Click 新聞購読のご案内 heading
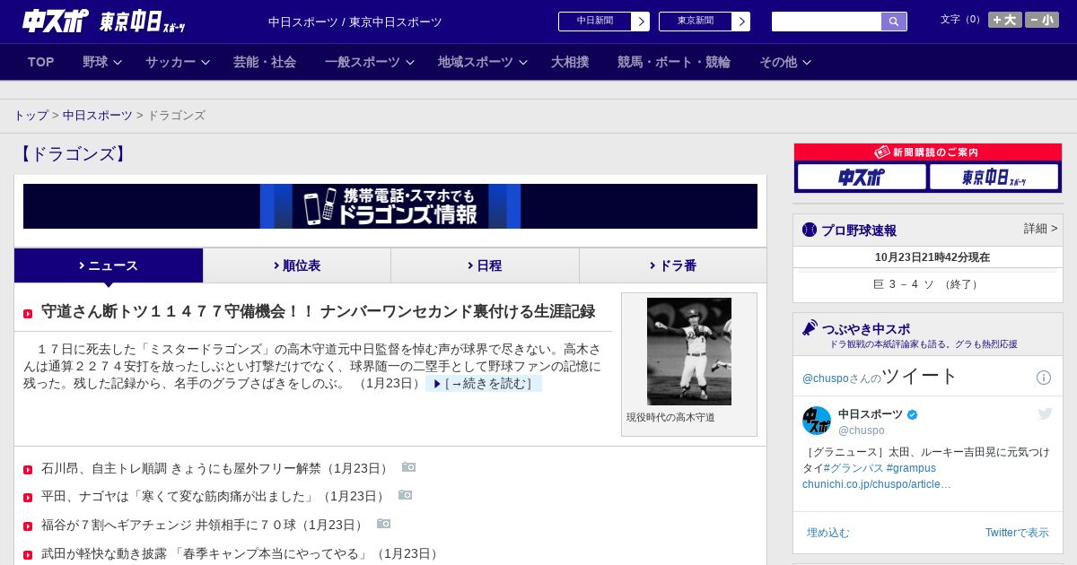Viewport: 1077px width, 565px height. [x=928, y=152]
